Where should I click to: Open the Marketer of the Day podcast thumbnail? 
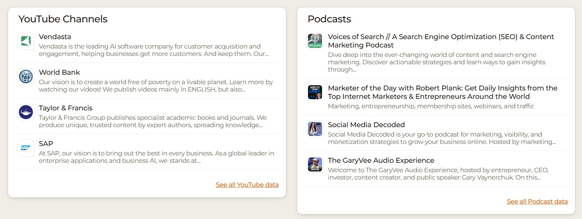(x=315, y=93)
